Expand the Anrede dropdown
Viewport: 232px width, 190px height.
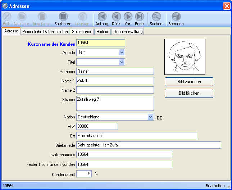(x=122, y=53)
